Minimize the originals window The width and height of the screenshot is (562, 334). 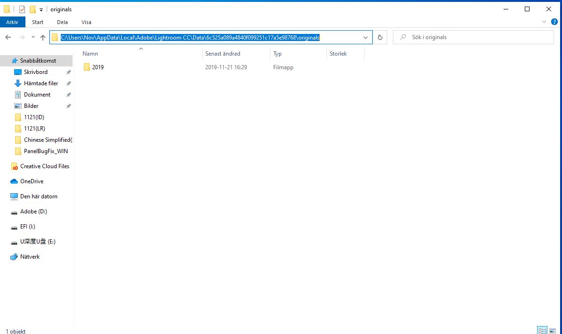pos(506,9)
